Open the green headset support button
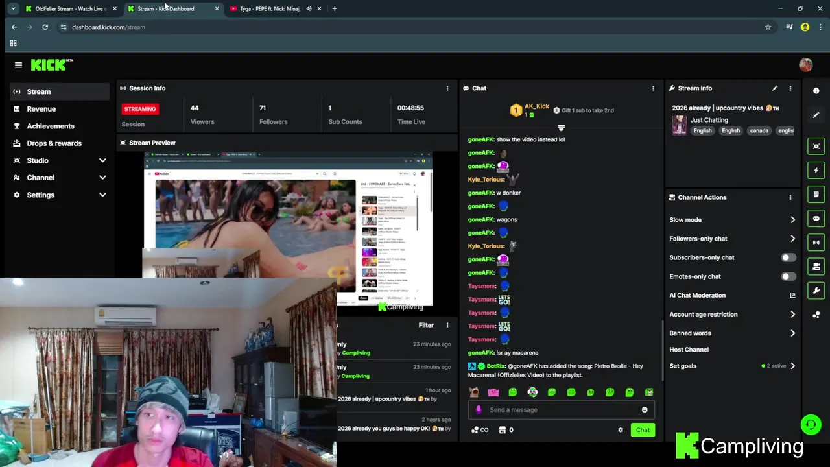This screenshot has height=467, width=830. (x=811, y=425)
